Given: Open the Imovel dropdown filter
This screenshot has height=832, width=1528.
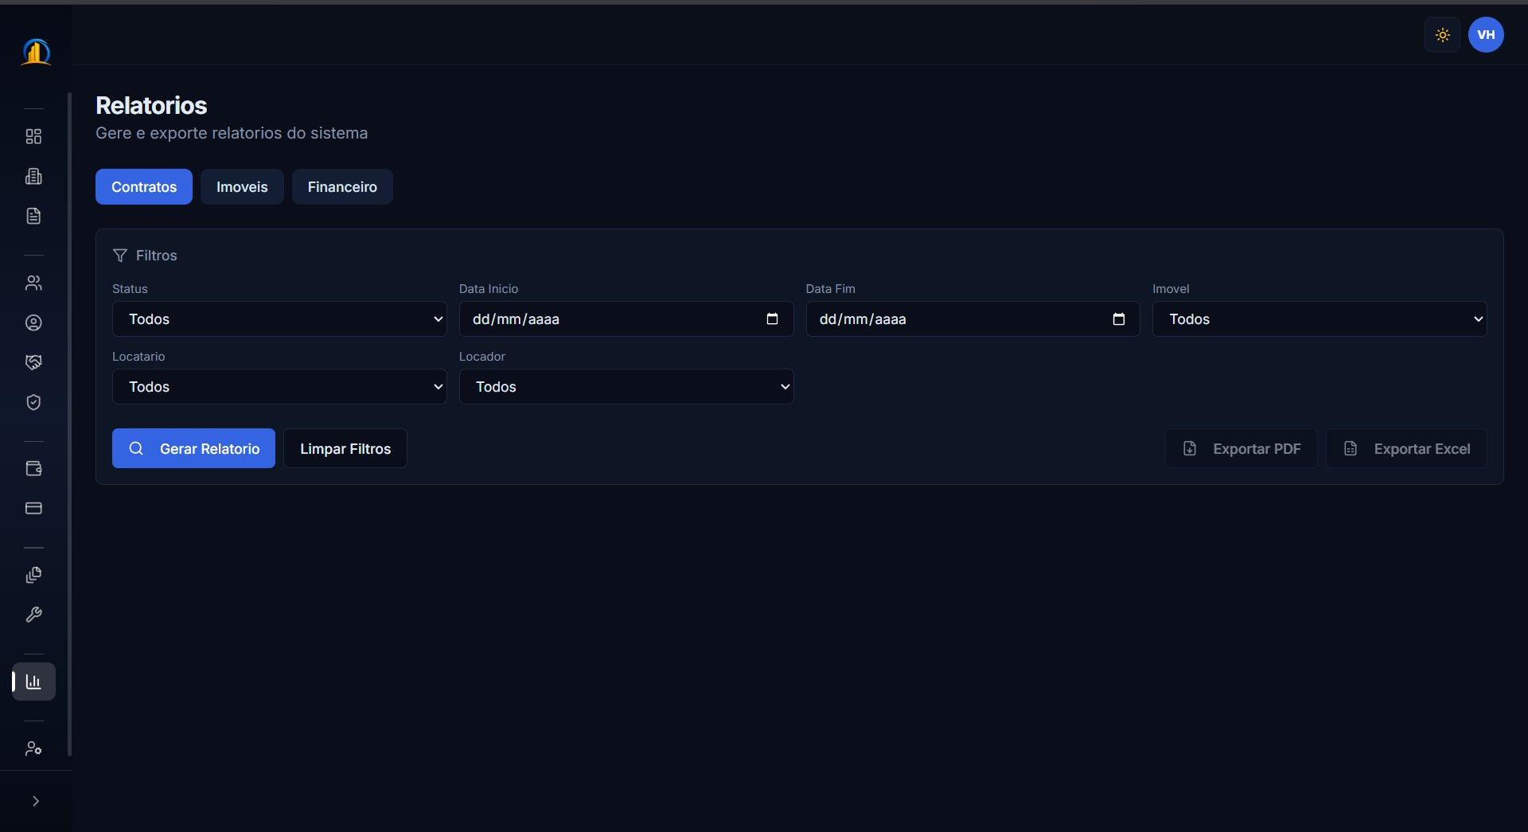Looking at the screenshot, I should [1319, 319].
